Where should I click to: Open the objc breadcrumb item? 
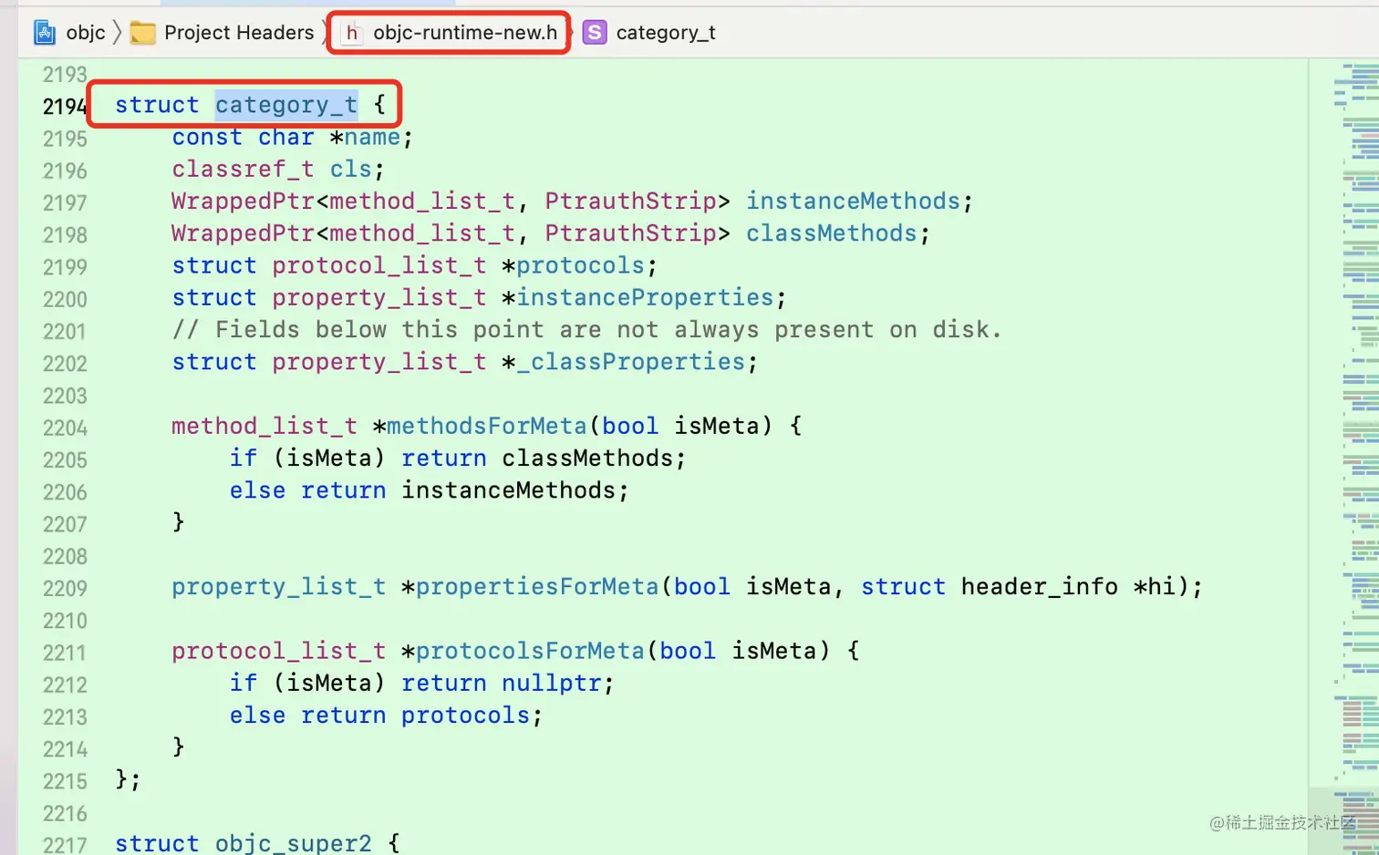(86, 33)
